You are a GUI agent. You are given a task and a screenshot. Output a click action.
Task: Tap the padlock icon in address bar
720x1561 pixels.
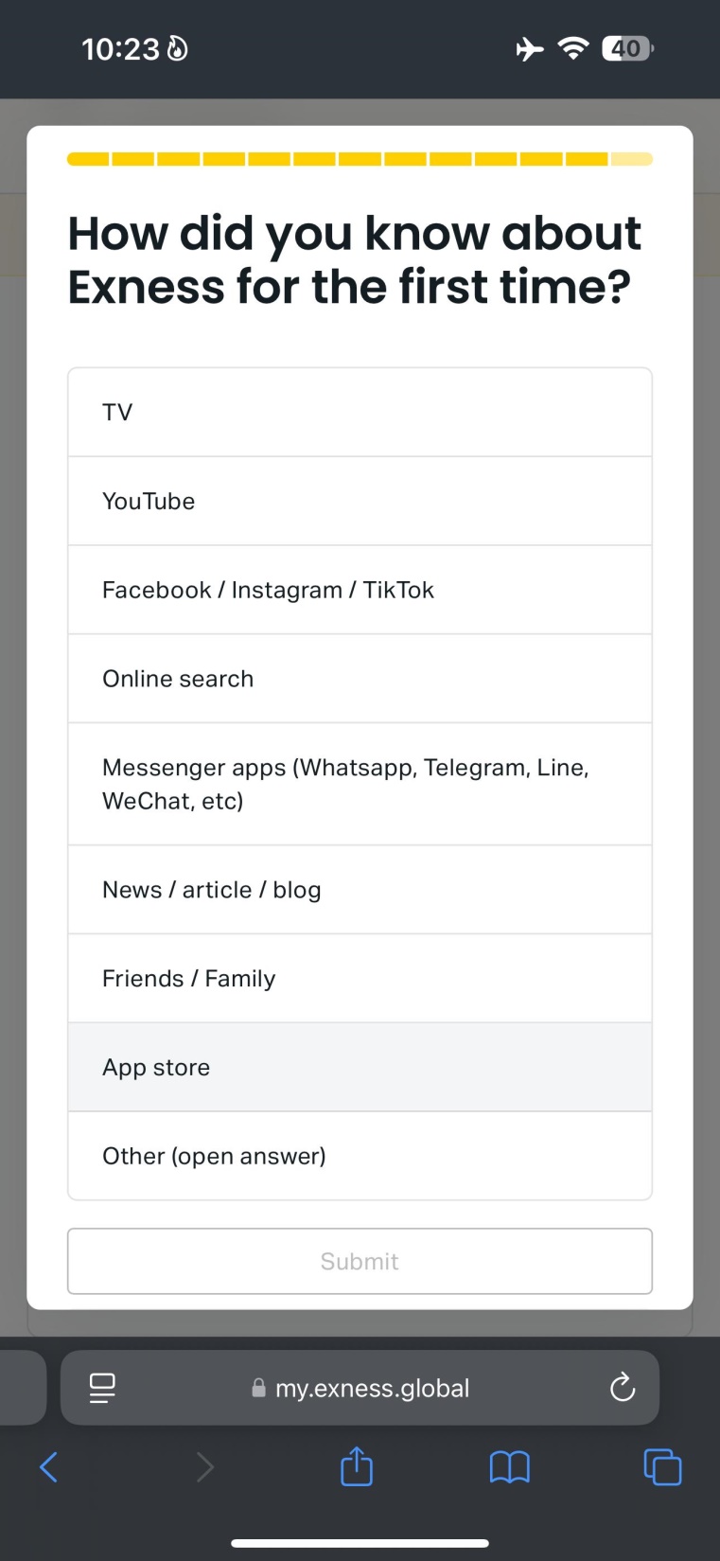click(x=258, y=1388)
